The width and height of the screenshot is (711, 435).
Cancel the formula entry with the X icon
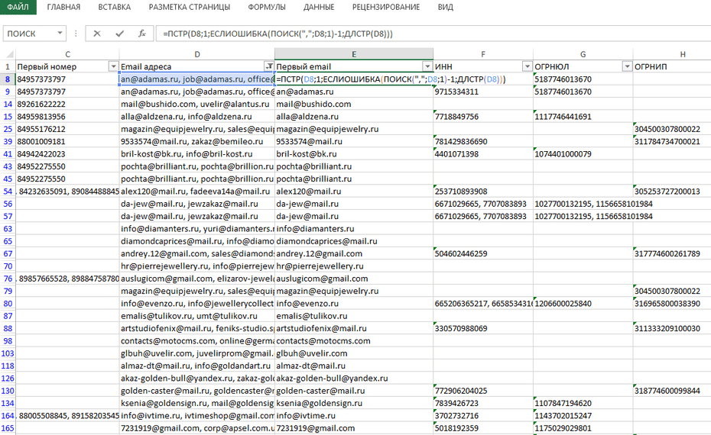97,34
